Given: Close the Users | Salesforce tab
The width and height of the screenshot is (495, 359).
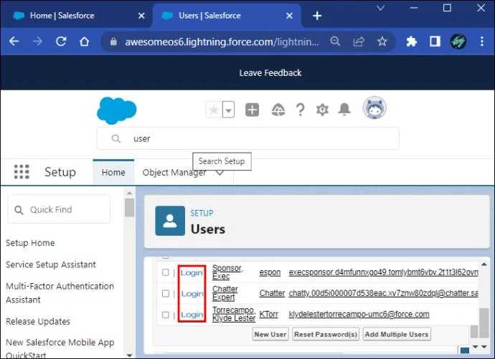Looking at the screenshot, I should 289,16.
